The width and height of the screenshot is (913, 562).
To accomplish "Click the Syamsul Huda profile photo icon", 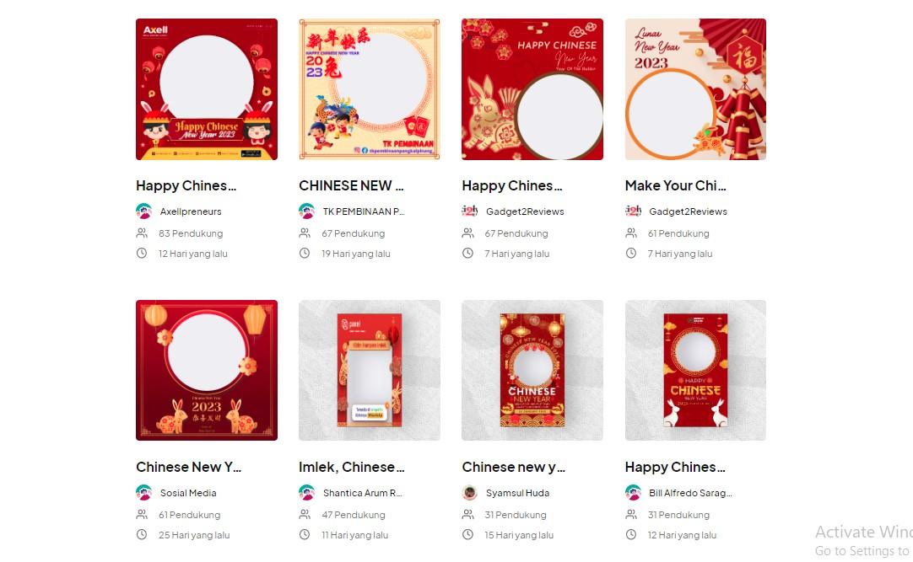I will coord(470,492).
